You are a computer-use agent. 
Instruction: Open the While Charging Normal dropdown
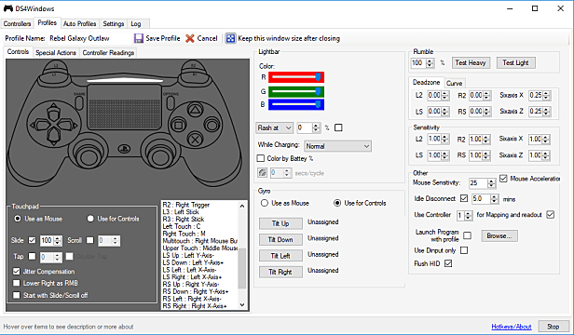coord(337,146)
